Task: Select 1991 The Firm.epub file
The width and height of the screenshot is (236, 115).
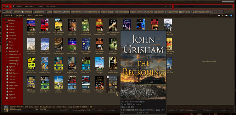Action: tap(45, 26)
